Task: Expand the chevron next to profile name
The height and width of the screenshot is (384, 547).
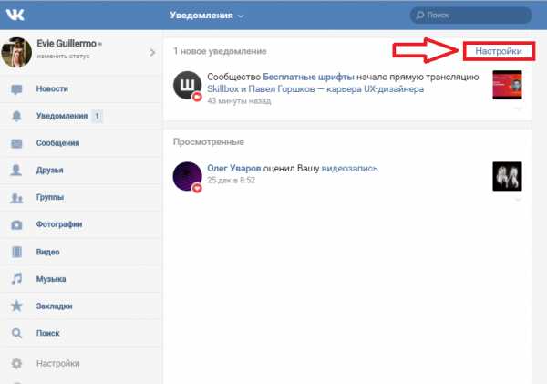Action: (x=152, y=53)
